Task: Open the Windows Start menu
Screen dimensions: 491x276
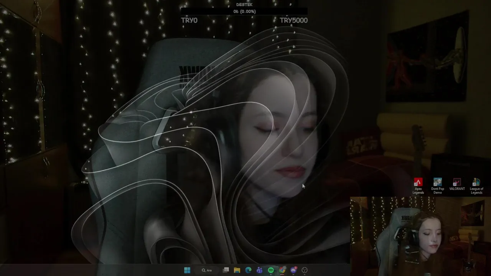Action: (x=187, y=270)
